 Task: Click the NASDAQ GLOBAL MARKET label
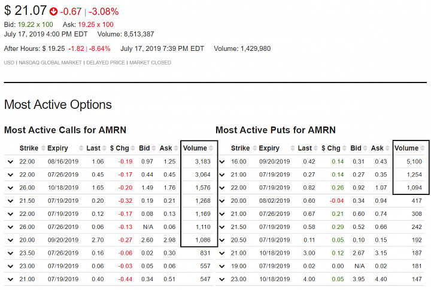[x=50, y=63]
